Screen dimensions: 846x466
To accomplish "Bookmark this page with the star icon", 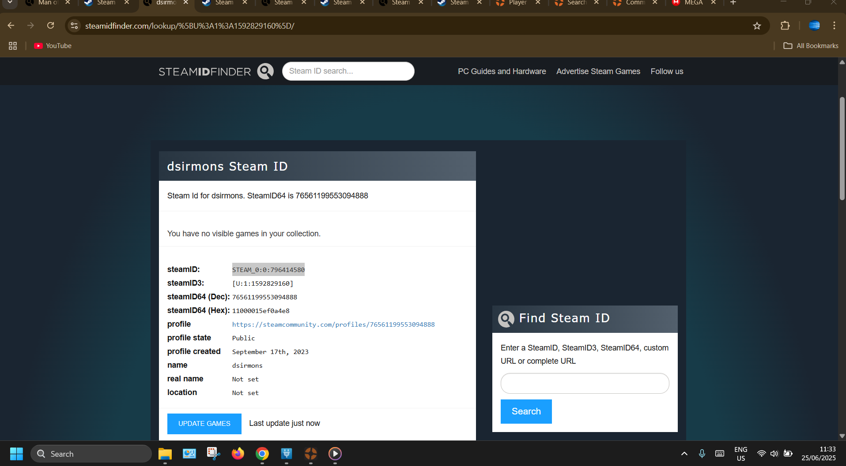I will [x=757, y=26].
